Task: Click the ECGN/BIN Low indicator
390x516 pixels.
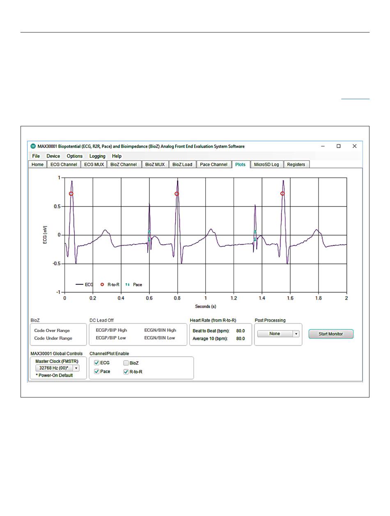Action: pyautogui.click(x=160, y=338)
